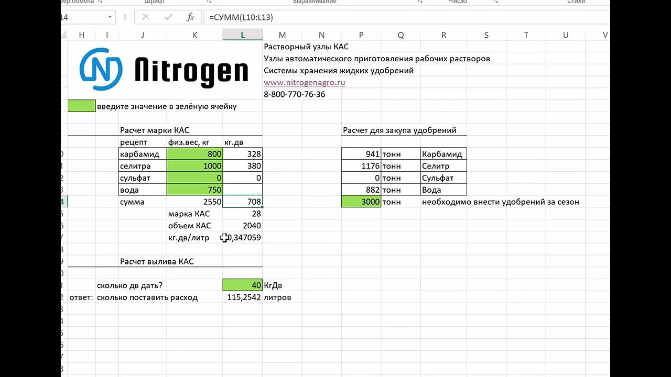This screenshot has height=377, width=671.
Task: Click the Name Box field
Action: click(x=84, y=17)
